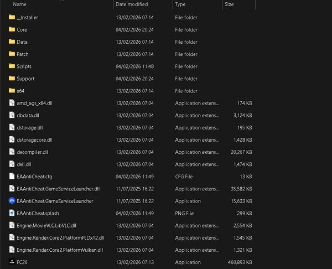The image size is (332, 269).
Task: Select the dstoragecore.dll file name
Action: [x=34, y=140]
